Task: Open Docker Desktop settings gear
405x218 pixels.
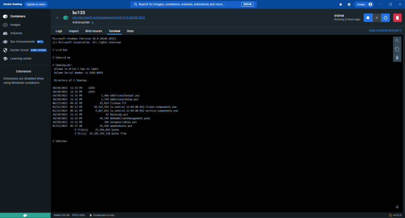Action: (x=349, y=4)
